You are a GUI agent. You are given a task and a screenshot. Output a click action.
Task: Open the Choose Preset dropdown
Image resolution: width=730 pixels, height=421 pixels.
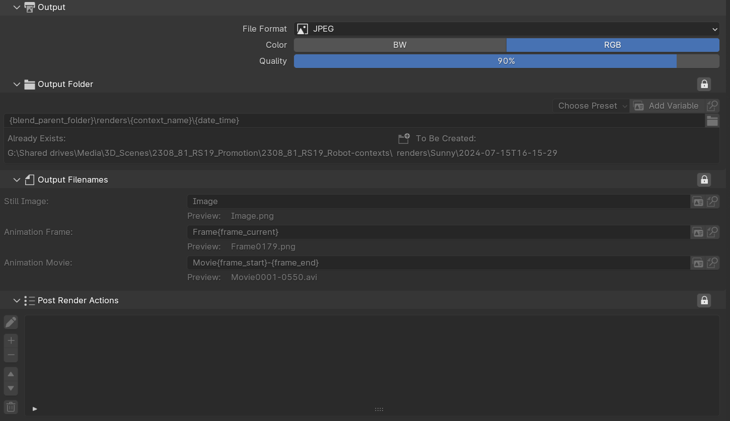[x=591, y=106]
